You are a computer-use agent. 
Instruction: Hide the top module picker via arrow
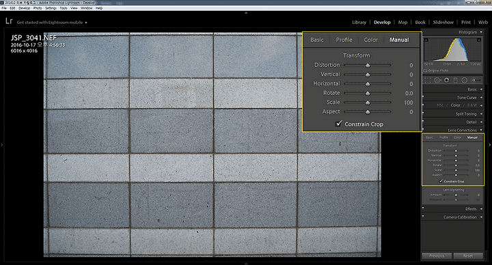(246, 13)
